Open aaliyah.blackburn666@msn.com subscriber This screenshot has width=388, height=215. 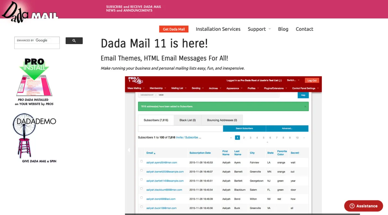pyautogui.click(x=164, y=190)
